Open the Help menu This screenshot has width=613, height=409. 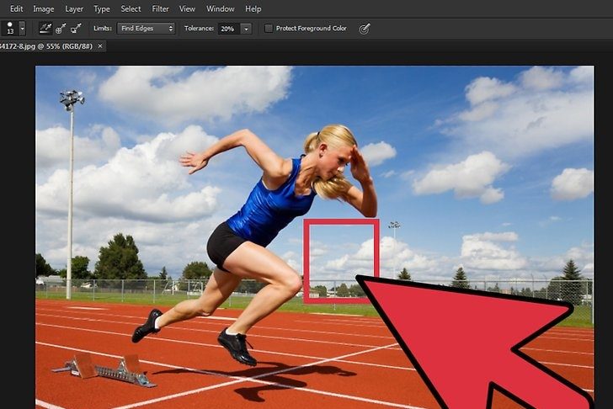[x=253, y=8]
